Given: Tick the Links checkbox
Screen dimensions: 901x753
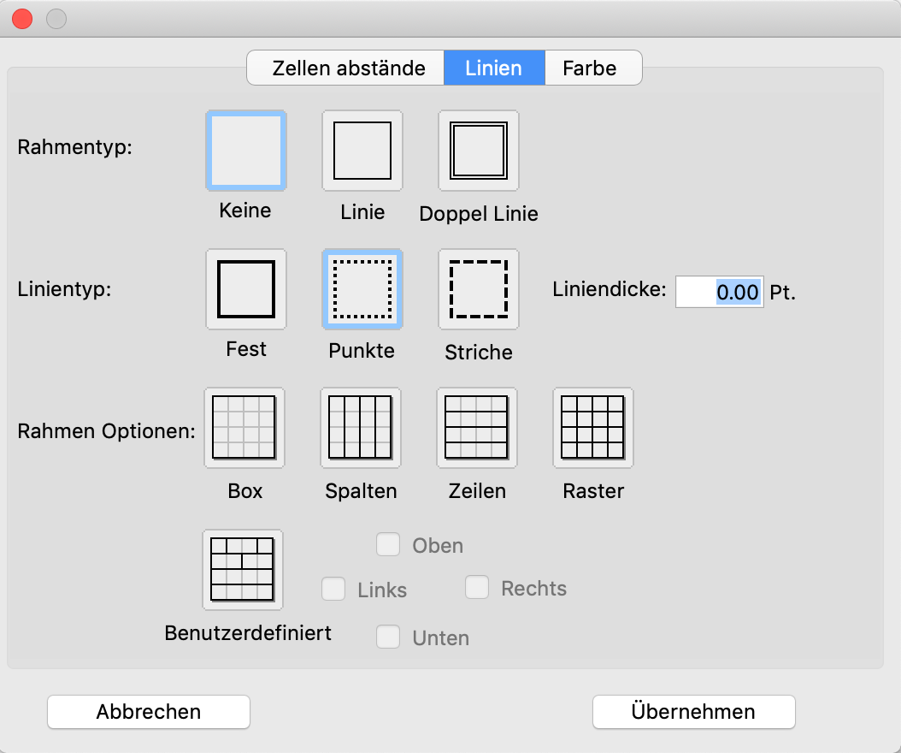Looking at the screenshot, I should pos(333,589).
